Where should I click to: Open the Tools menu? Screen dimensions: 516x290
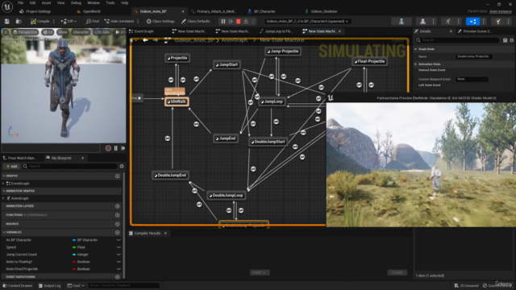110,3
